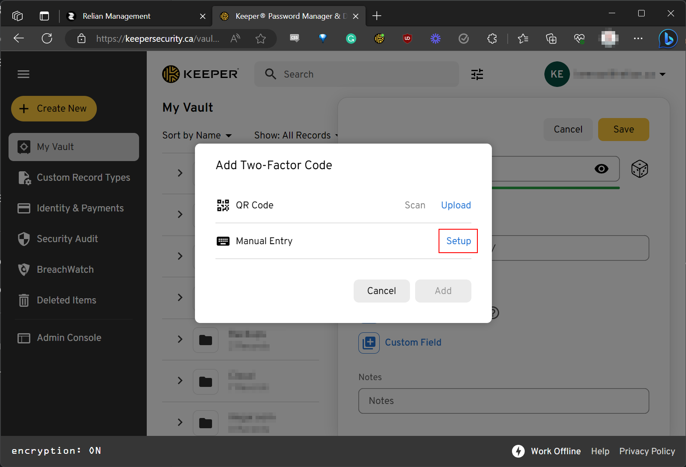This screenshot has width=686, height=467.
Task: View Deleted Items
Action: [x=57, y=300]
